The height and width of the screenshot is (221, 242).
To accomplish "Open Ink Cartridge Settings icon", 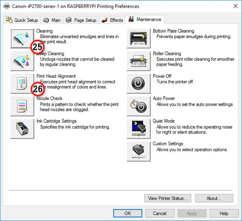I will (22, 129).
